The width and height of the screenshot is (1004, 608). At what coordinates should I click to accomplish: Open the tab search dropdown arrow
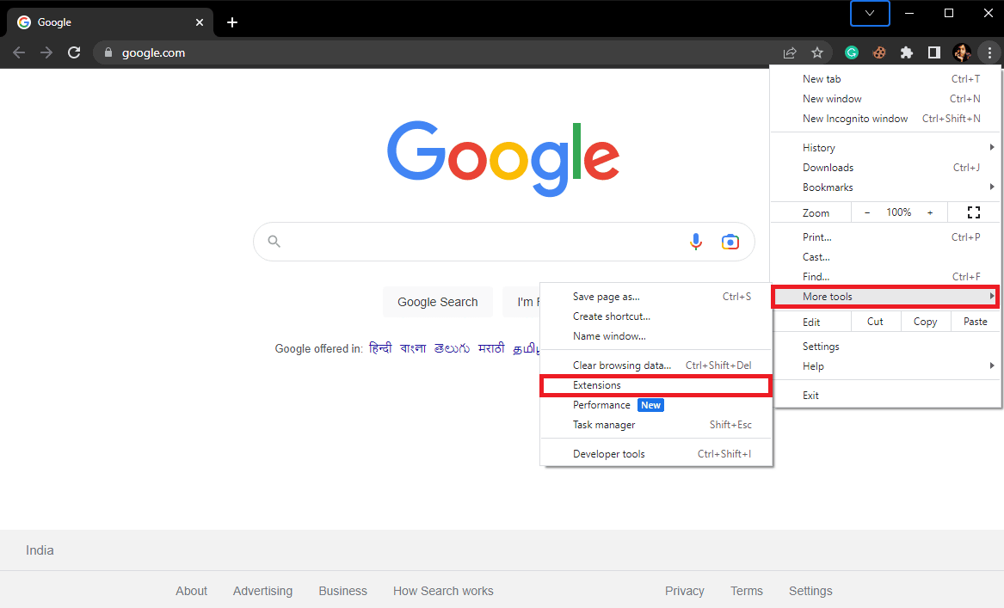click(x=870, y=14)
